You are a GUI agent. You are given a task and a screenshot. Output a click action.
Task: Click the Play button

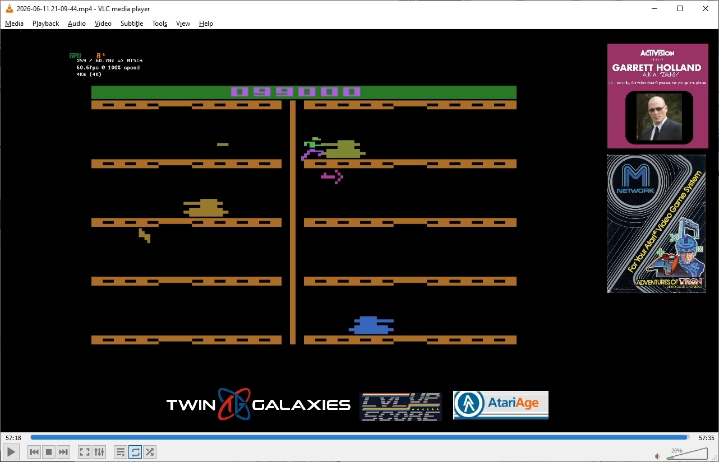11,452
